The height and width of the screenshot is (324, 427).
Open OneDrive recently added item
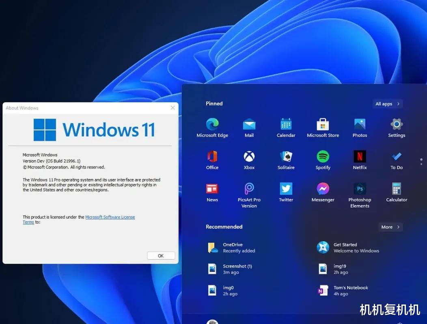coord(231,247)
